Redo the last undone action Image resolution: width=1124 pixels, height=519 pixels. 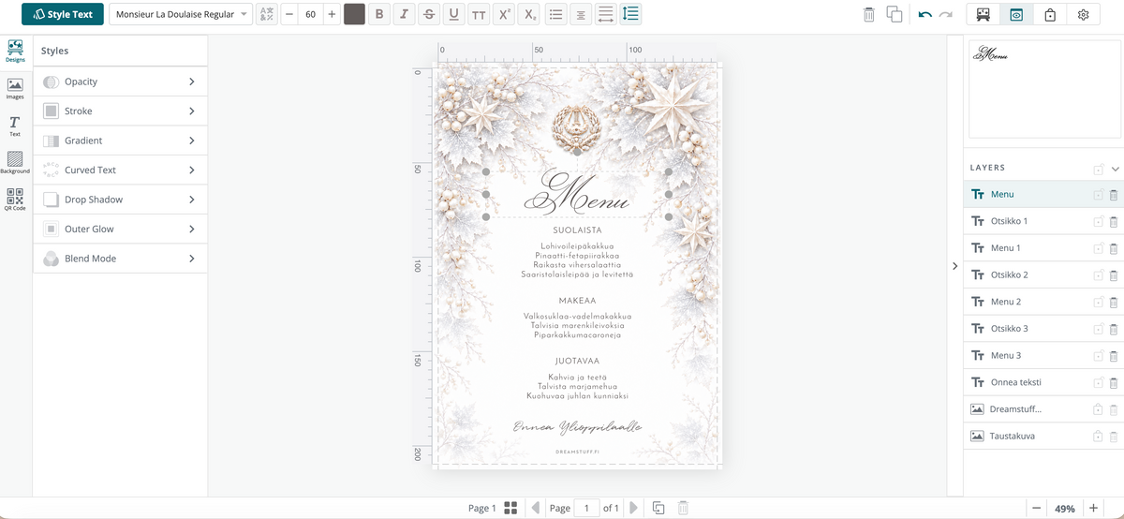coord(946,14)
